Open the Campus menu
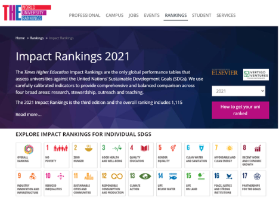This screenshot has height=216, width=279. click(114, 16)
